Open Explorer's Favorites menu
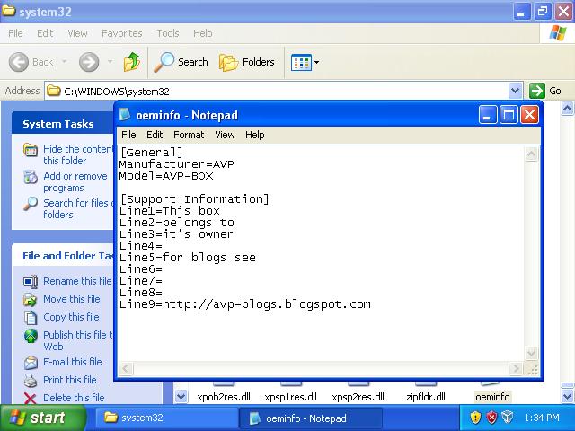Viewport: 575px width, 431px height. click(x=122, y=33)
